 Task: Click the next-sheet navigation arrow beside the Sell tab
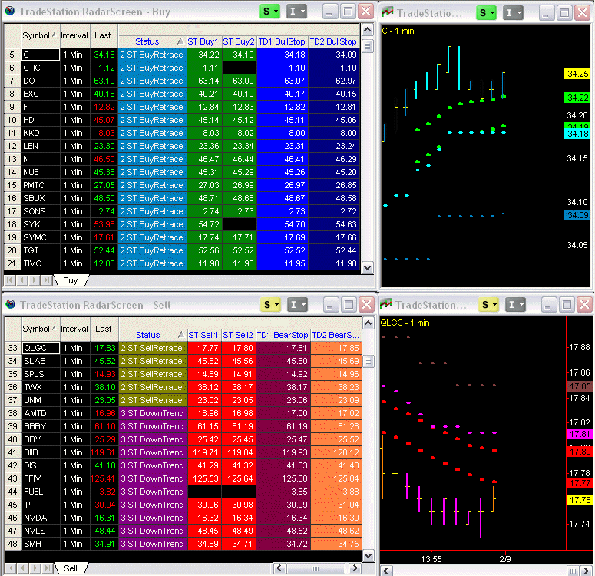tap(34, 568)
